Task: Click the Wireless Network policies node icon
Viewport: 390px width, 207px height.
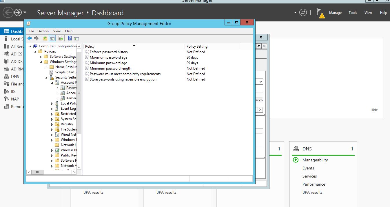Action: [57, 150]
